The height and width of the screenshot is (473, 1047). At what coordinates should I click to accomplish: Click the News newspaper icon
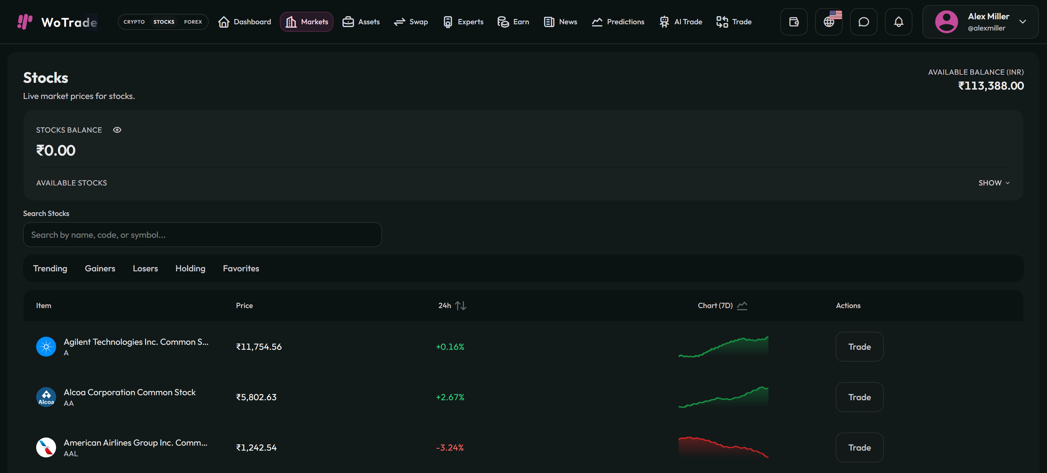549,22
